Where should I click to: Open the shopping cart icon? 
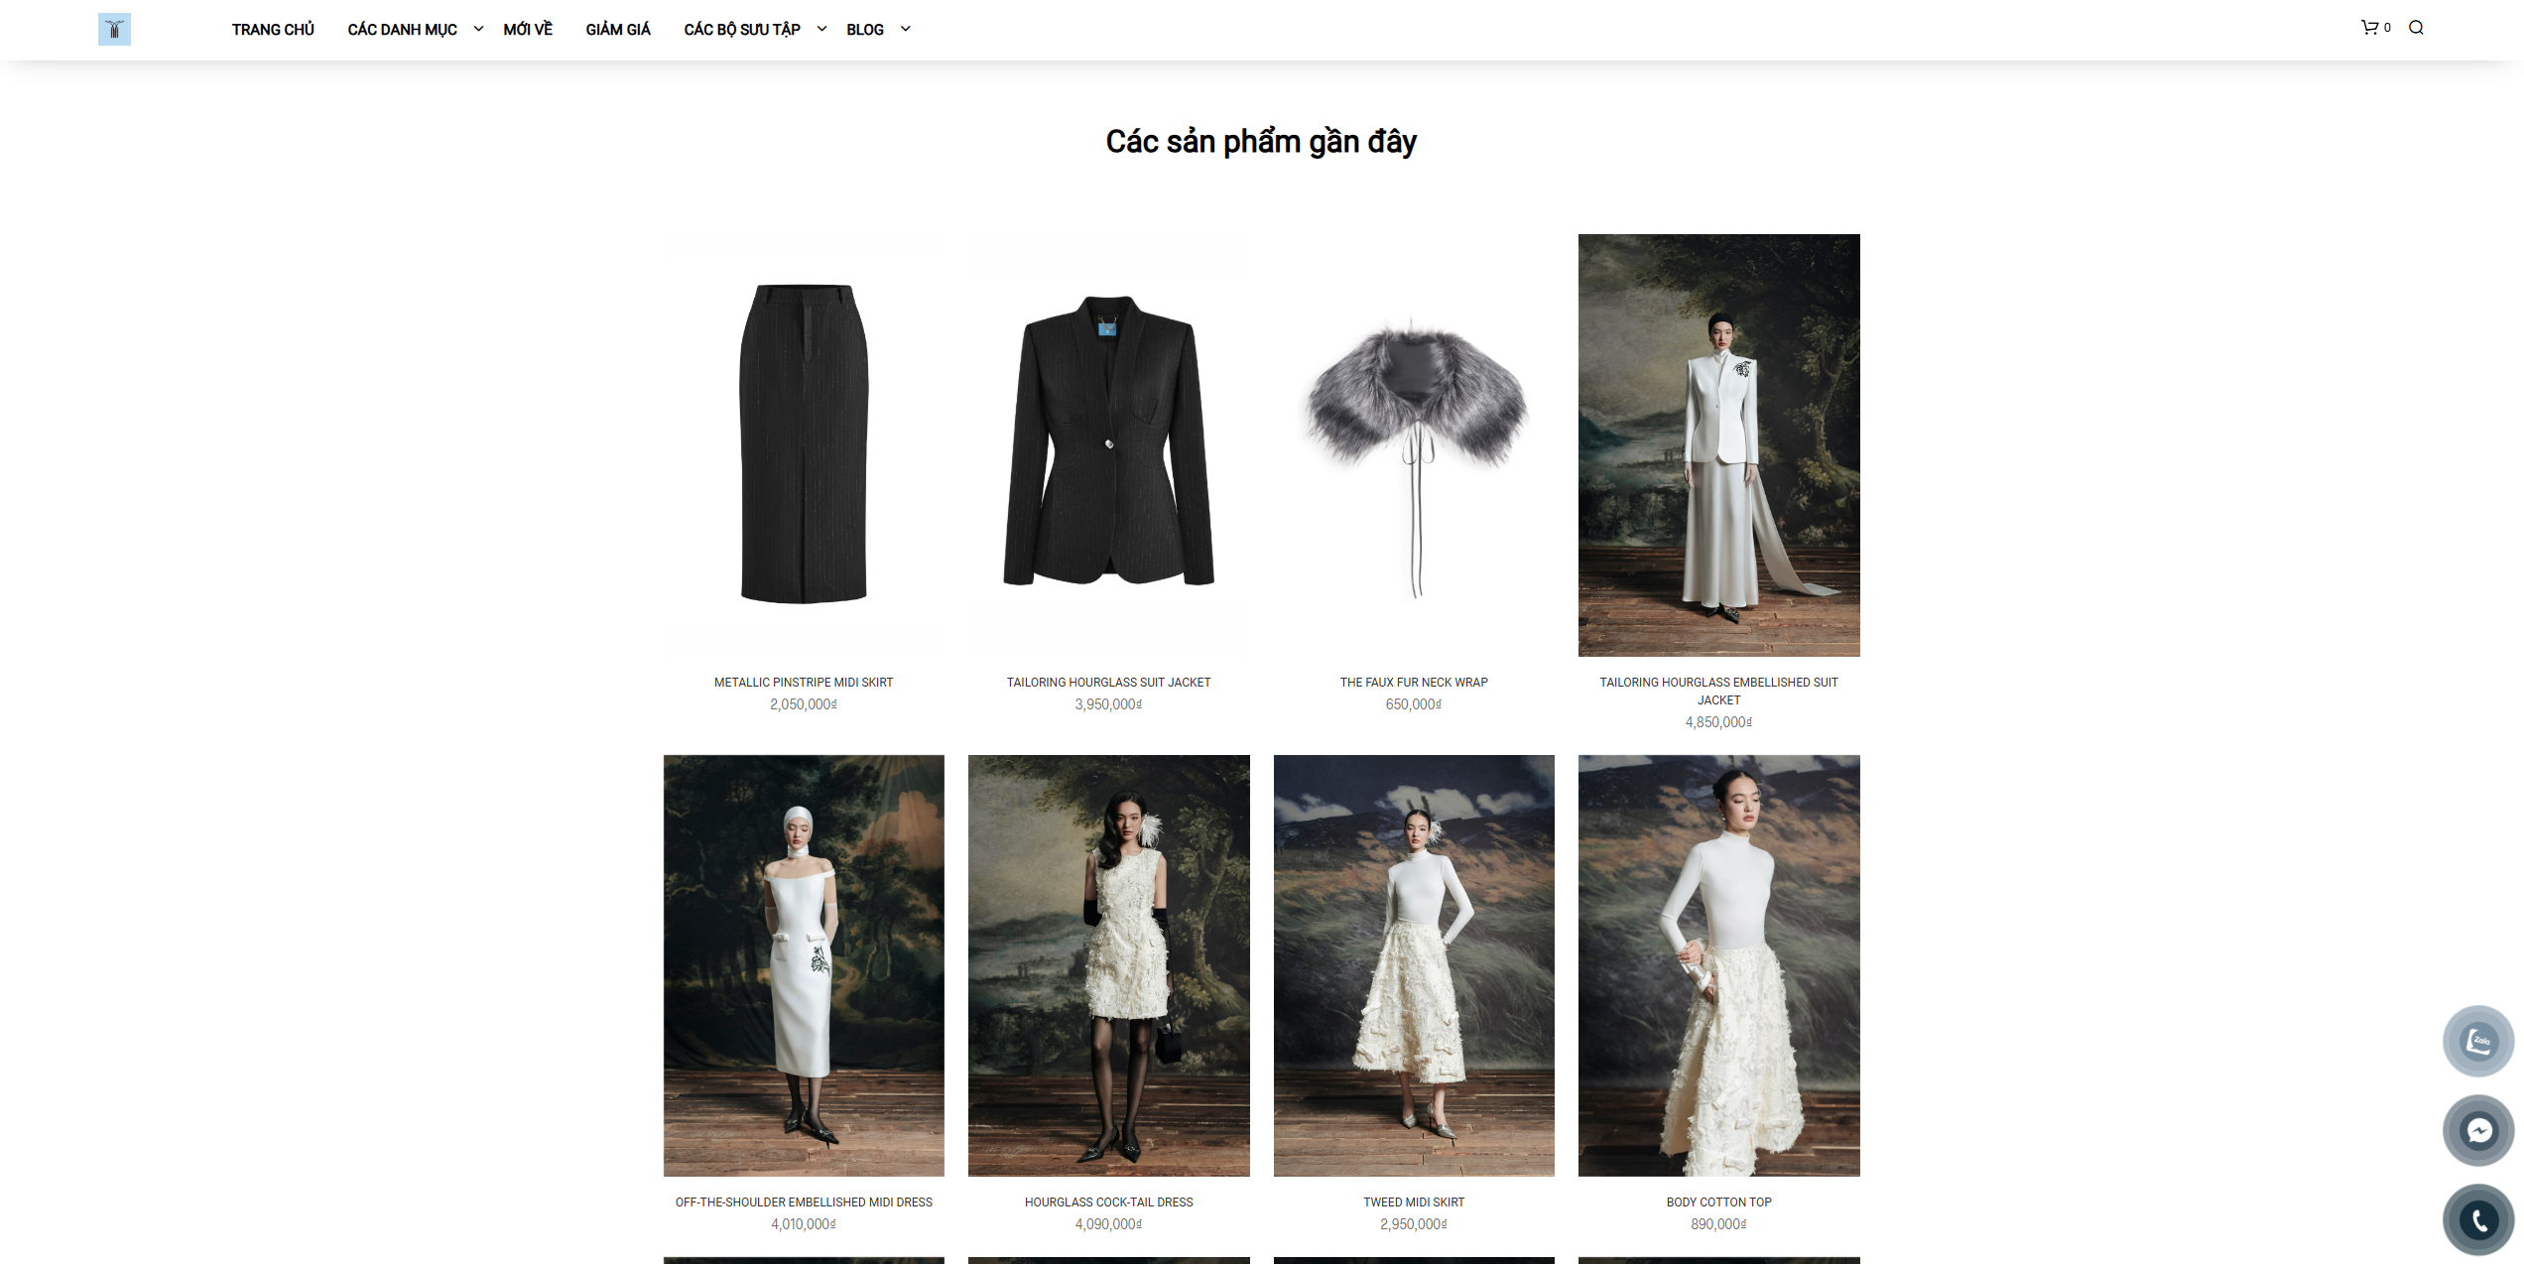click(x=2369, y=28)
